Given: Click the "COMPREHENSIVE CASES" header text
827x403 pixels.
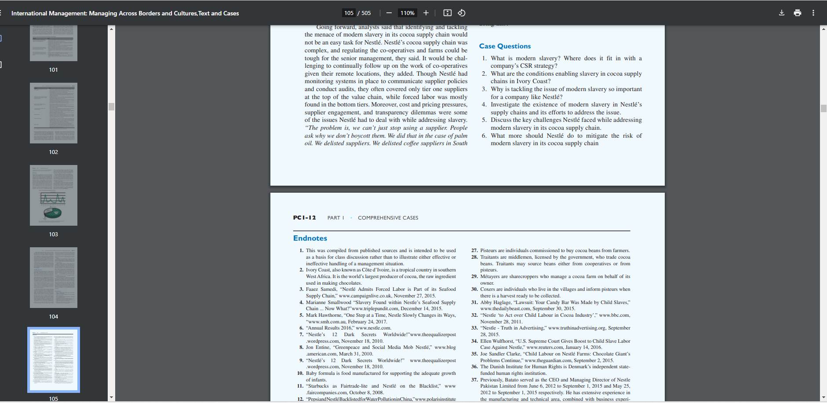Looking at the screenshot, I should pyautogui.click(x=388, y=218).
